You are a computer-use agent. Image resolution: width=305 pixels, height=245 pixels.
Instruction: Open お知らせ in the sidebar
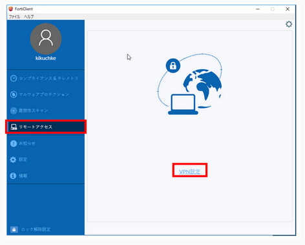[46, 144]
